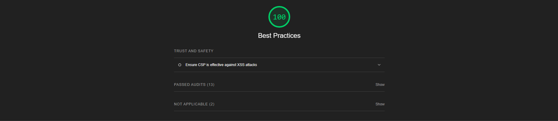
Task: Expand the CSP audit with its chevron arrow
Action: click(x=379, y=65)
